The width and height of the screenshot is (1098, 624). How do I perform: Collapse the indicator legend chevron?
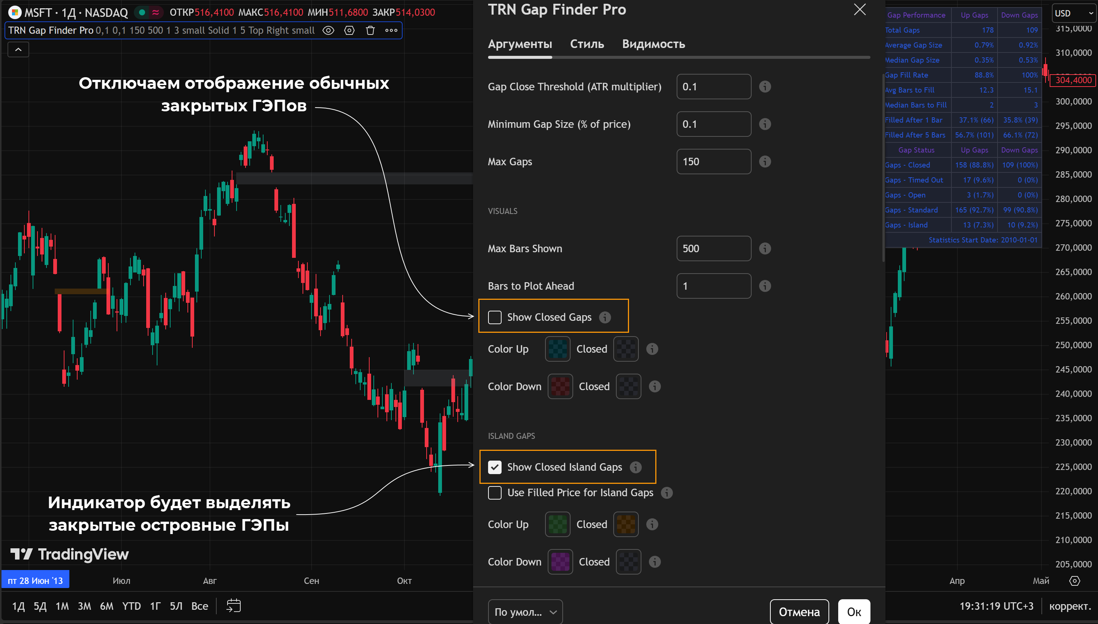coord(18,50)
